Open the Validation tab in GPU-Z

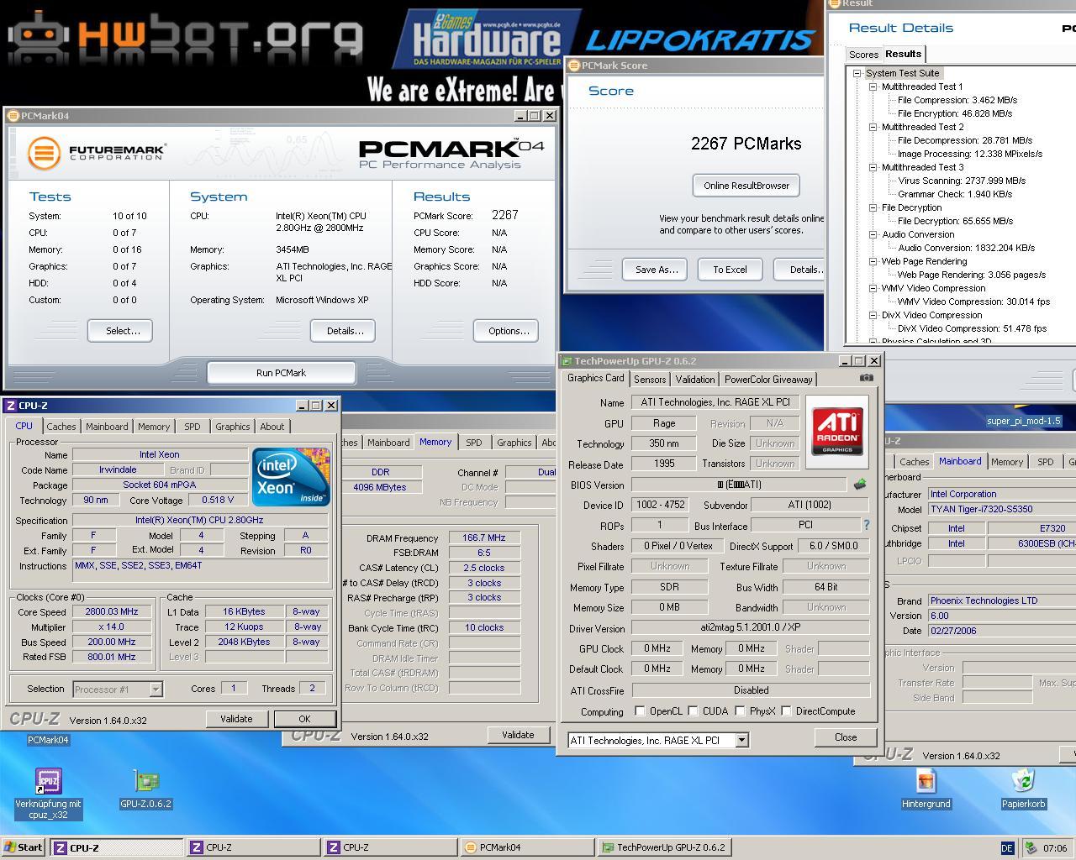[x=695, y=380]
